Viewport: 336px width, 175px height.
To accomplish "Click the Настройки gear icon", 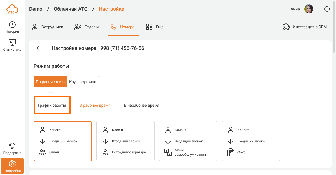I will pyautogui.click(x=12, y=164).
